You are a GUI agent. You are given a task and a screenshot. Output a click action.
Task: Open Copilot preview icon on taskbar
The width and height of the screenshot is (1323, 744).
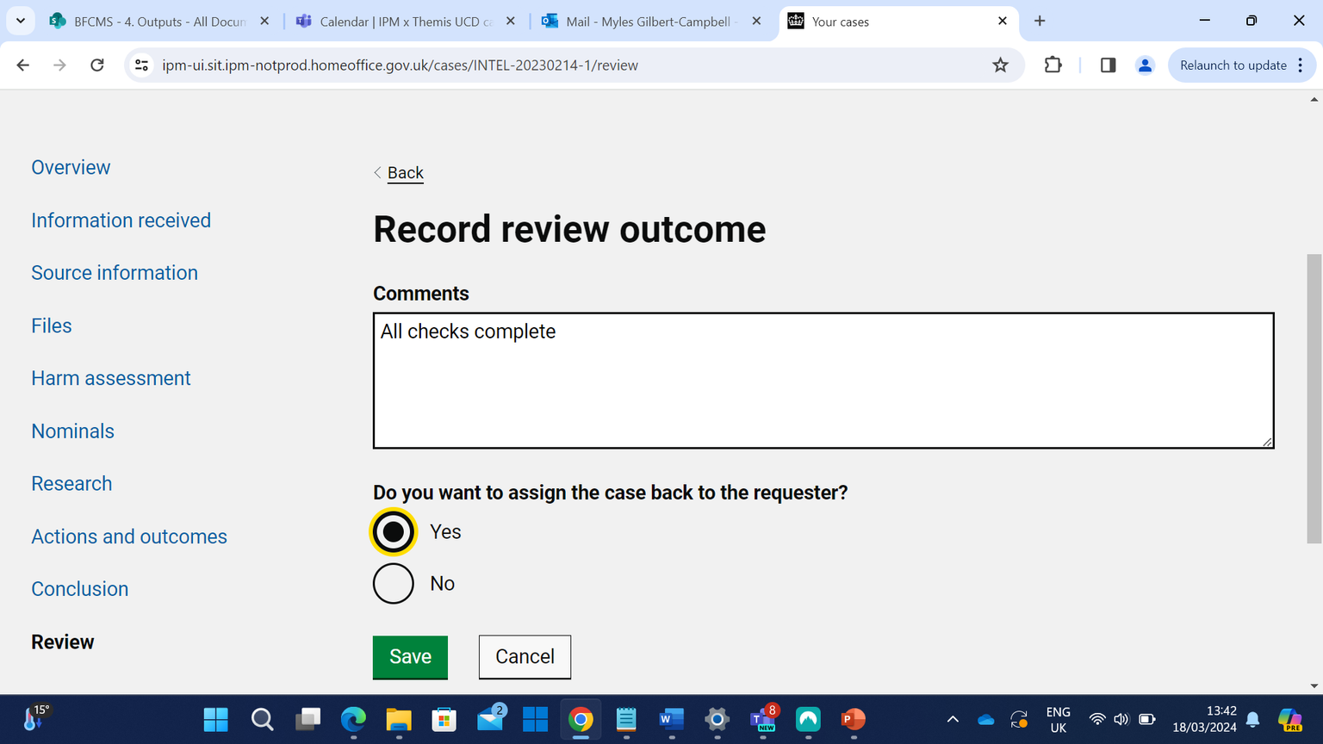point(1290,719)
